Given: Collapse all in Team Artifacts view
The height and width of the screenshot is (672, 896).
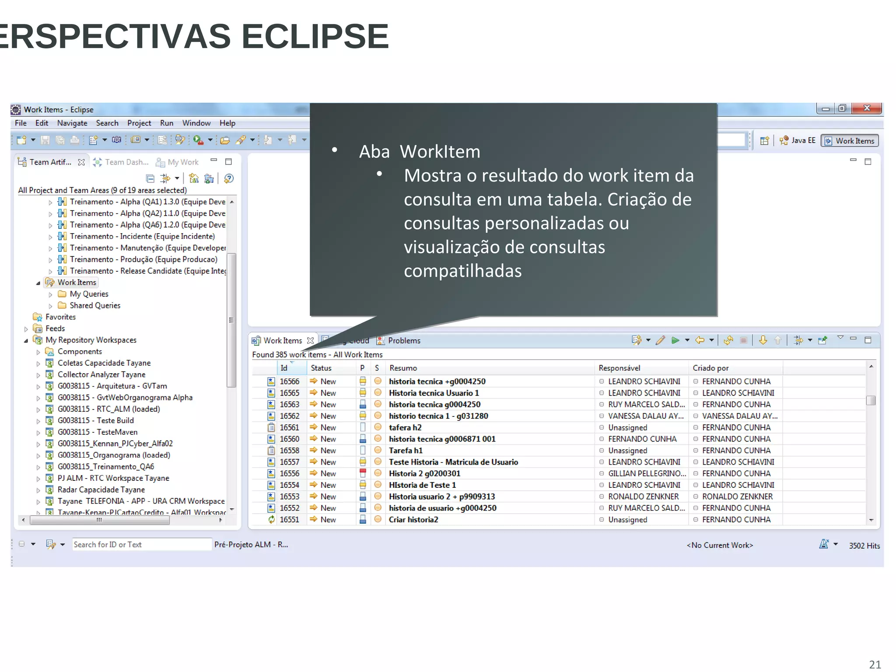Looking at the screenshot, I should point(150,178).
